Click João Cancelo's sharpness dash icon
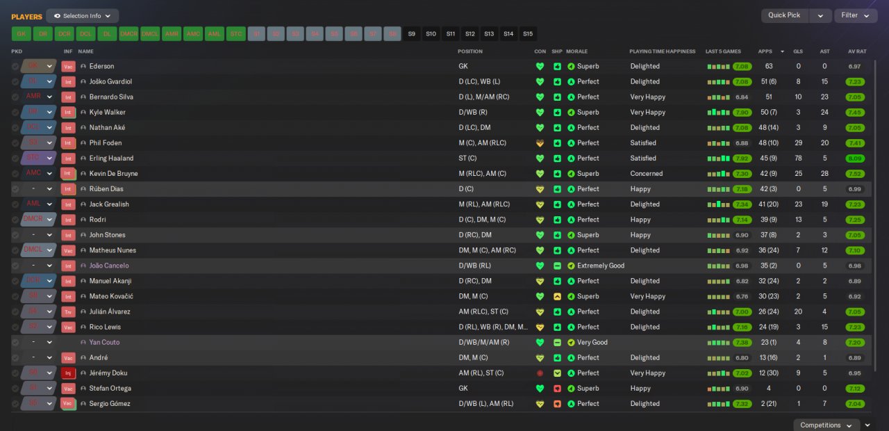The width and height of the screenshot is (889, 431). click(557, 266)
